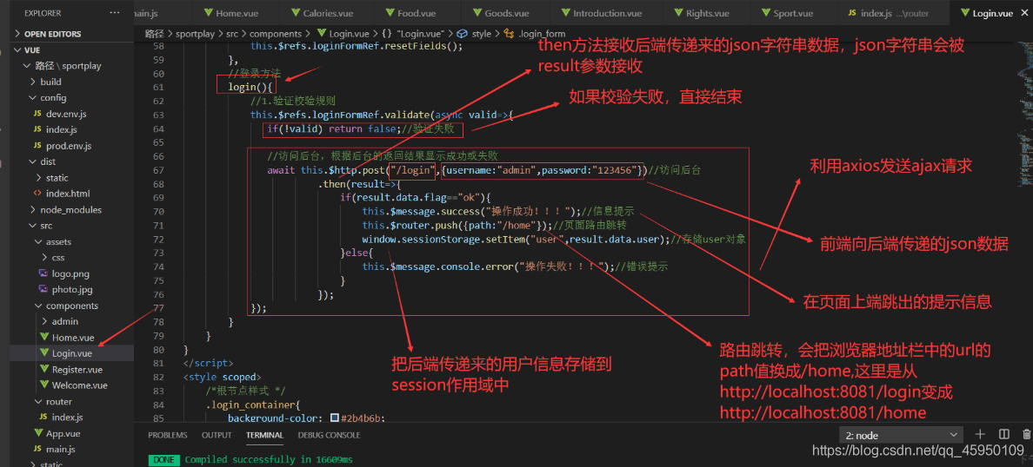The width and height of the screenshot is (1033, 467).
Task: Click 'components' in the breadcrumb path
Action: (x=276, y=34)
